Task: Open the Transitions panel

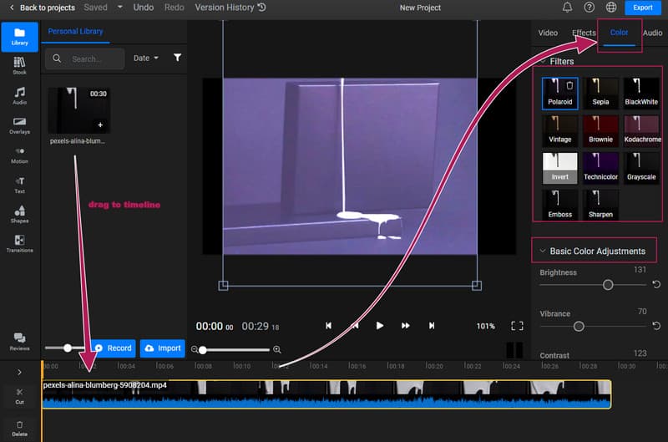Action: (x=19, y=244)
